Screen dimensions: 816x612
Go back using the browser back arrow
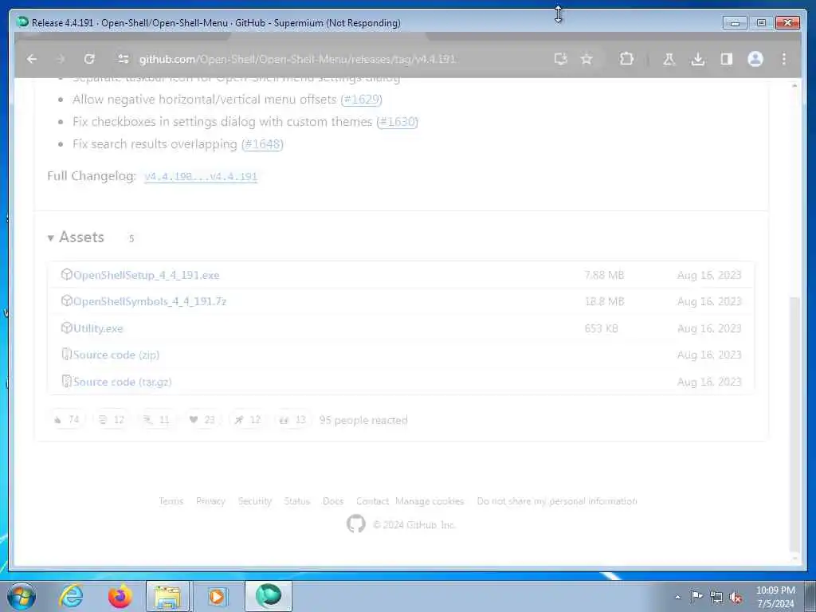(32, 59)
